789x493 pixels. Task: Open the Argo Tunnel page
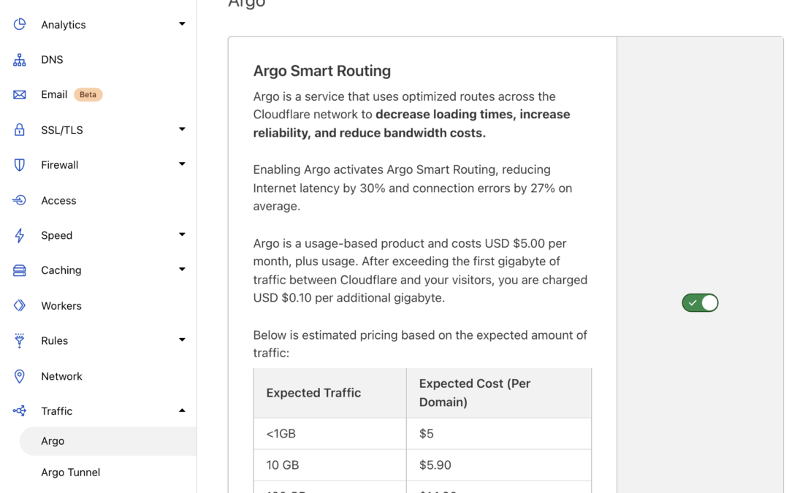point(70,473)
